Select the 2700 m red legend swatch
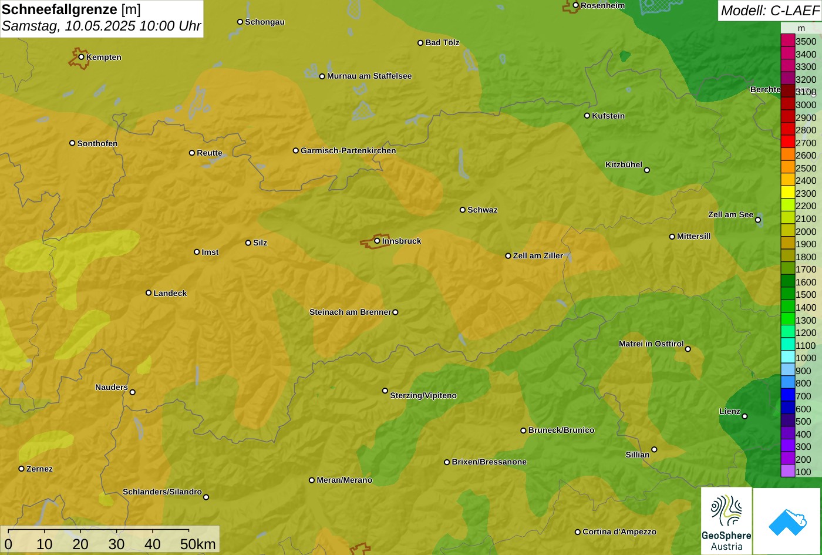 787,143
